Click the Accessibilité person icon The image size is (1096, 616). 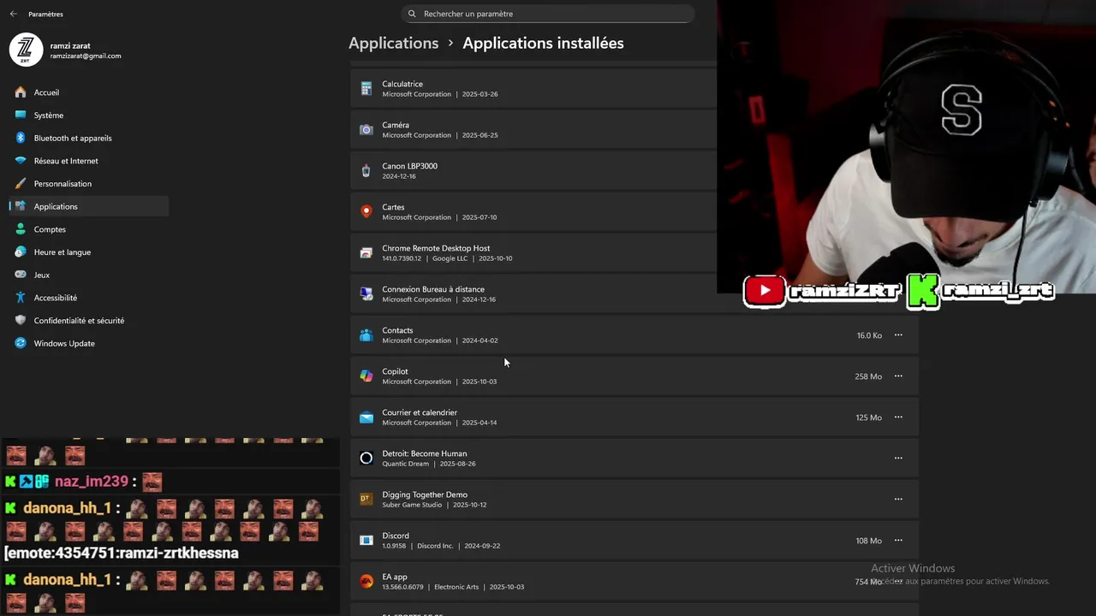21,298
